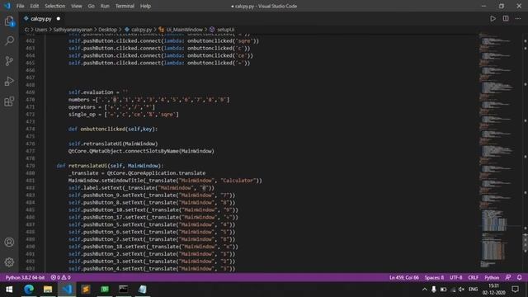The height and width of the screenshot is (297, 528).
Task: Click line number 474 in the gutter
Action: pyautogui.click(x=31, y=129)
